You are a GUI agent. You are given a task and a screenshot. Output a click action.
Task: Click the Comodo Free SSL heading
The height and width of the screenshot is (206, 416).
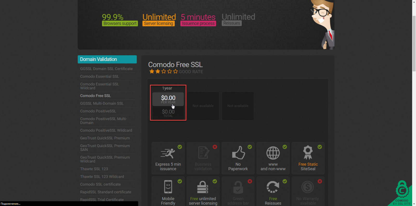pos(175,65)
